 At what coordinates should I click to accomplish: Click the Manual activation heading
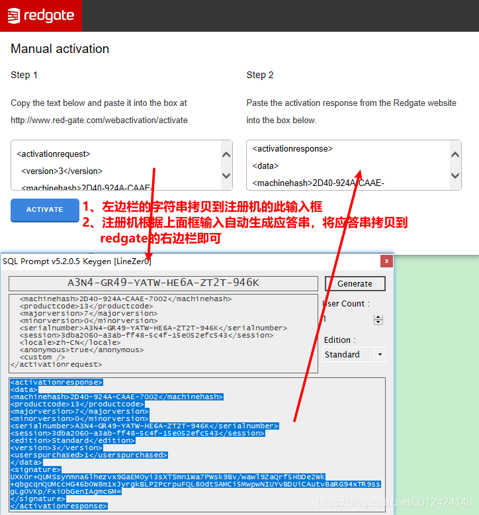(x=60, y=49)
